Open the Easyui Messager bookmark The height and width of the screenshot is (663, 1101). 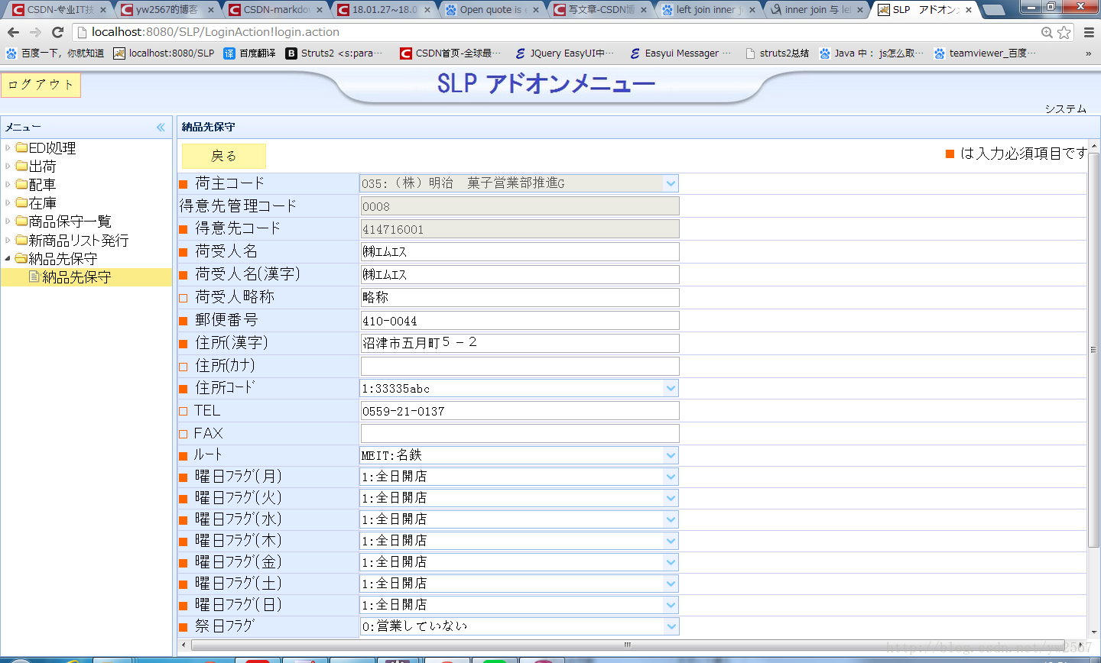(680, 53)
